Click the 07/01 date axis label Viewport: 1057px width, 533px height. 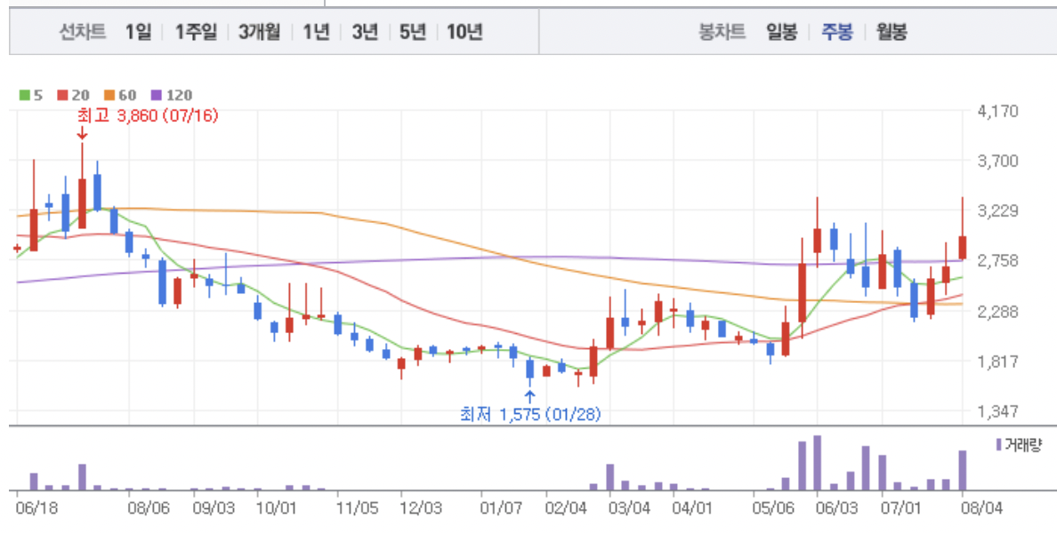click(902, 508)
